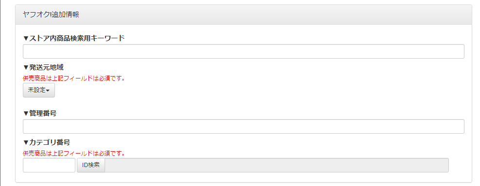Viewport: 480px width, 186px height.
Task: Open the 未設定 shipping region dropdown
Action: (x=39, y=90)
